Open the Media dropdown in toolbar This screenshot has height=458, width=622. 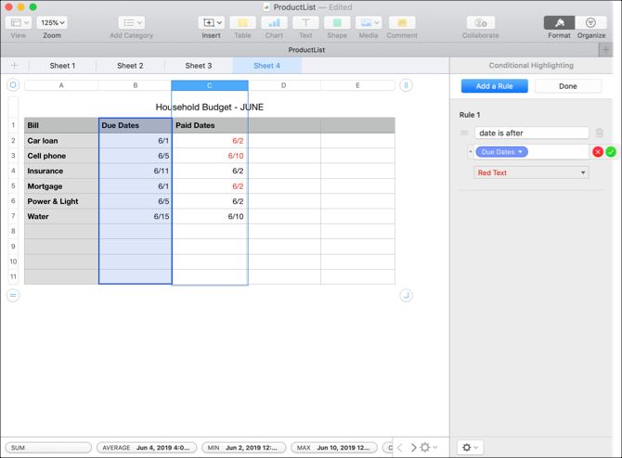pyautogui.click(x=369, y=22)
